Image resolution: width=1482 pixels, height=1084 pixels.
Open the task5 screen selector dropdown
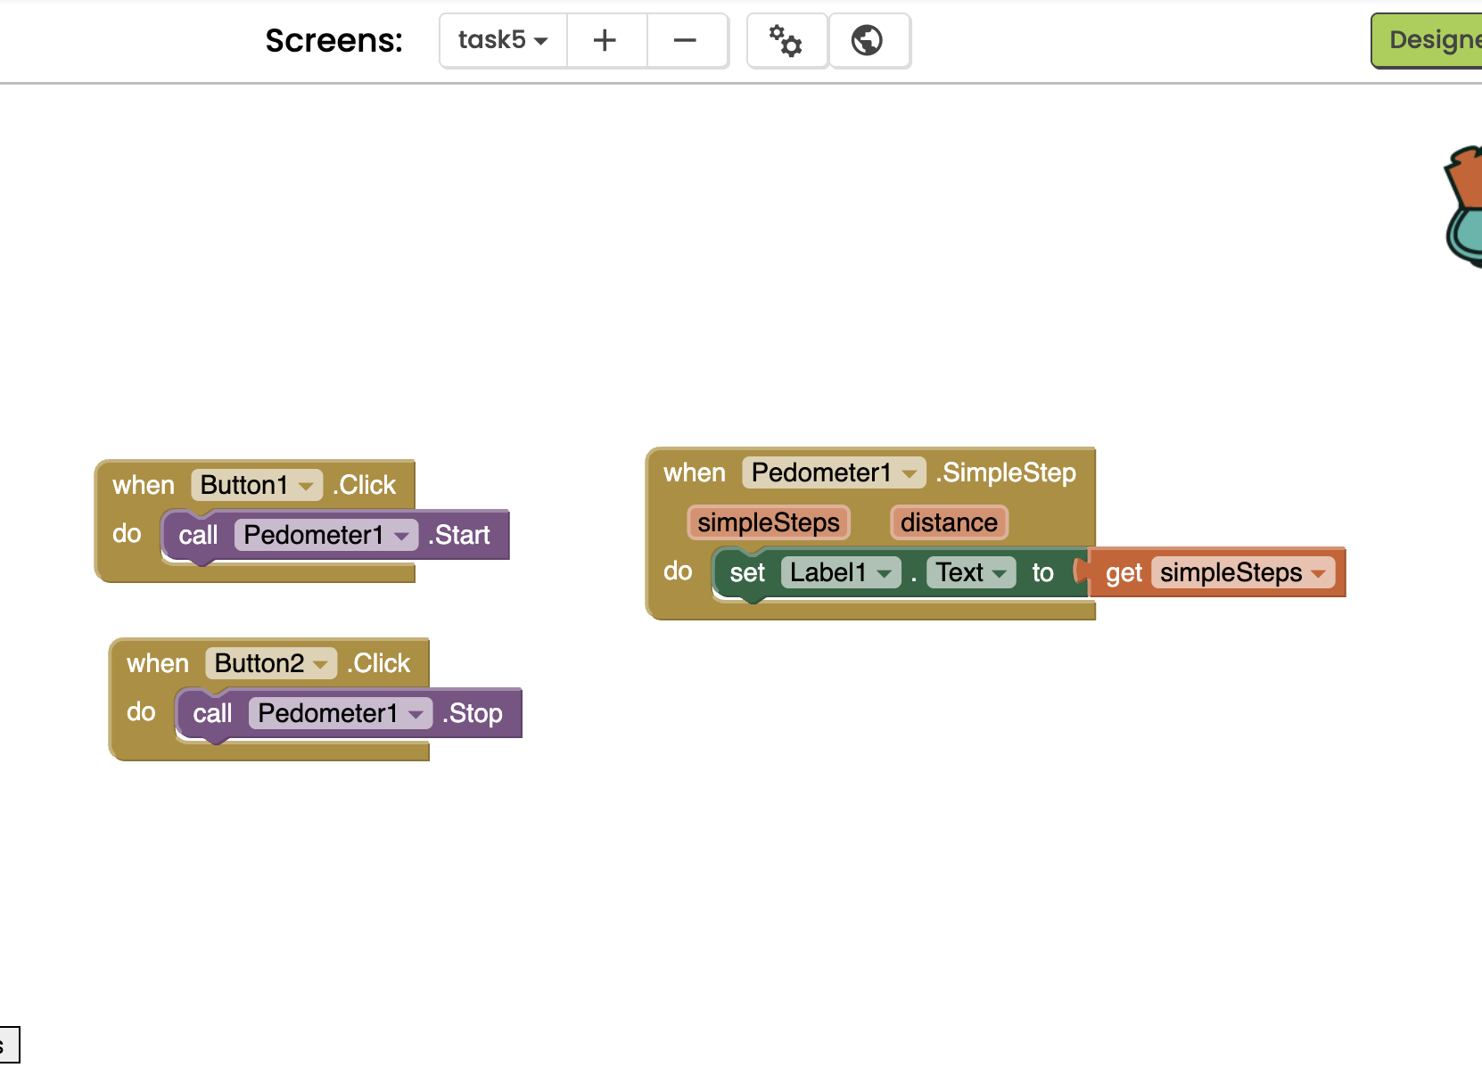click(x=503, y=40)
